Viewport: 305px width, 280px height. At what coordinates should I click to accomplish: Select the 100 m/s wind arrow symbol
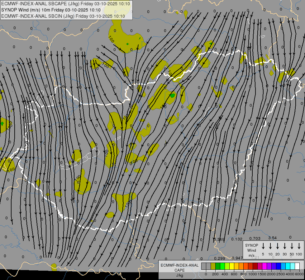pos(299,246)
